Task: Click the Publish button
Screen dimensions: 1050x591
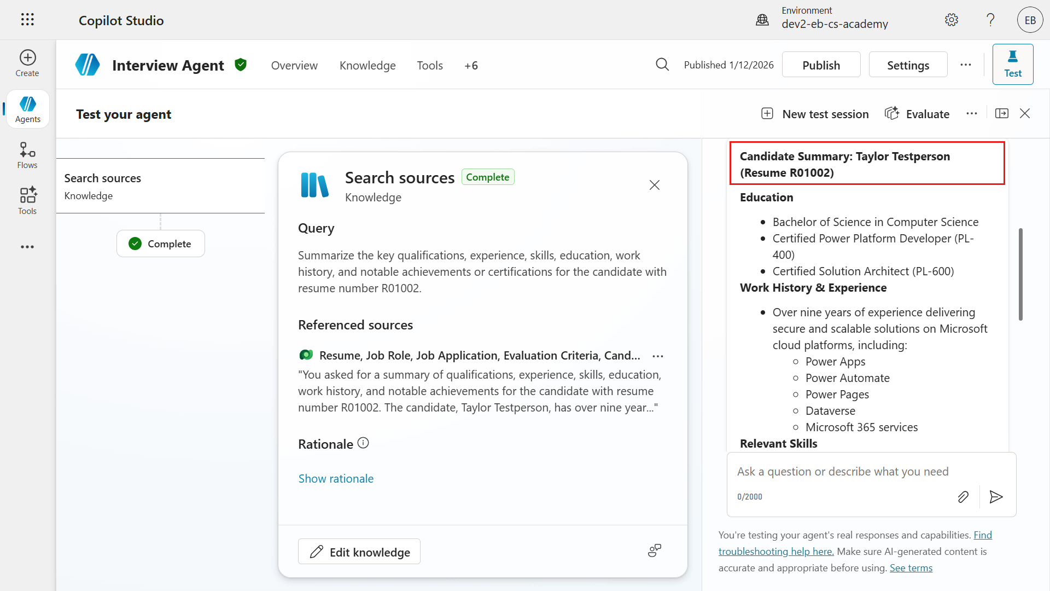Action: click(x=821, y=65)
